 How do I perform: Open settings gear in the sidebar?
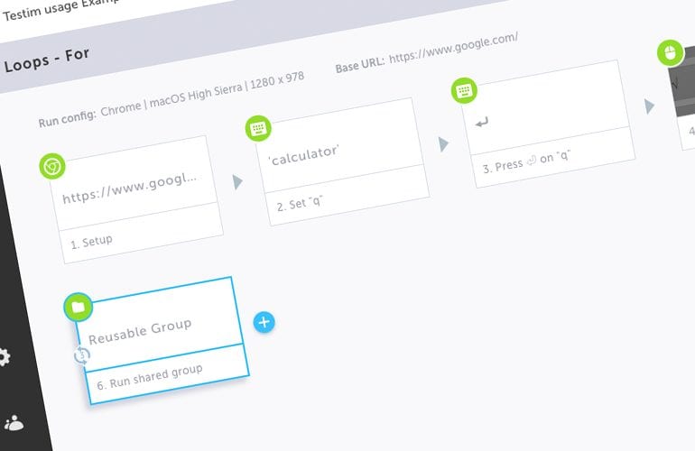4,357
